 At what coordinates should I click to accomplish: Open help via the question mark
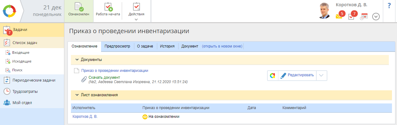[x=389, y=5]
